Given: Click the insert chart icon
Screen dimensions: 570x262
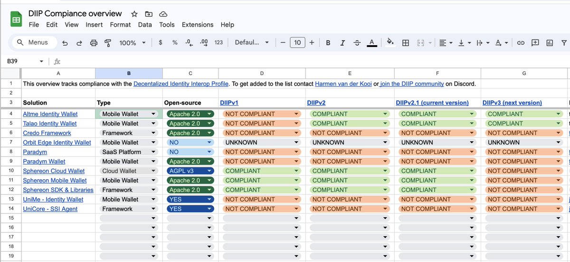Looking at the screenshot, I should click(550, 43).
